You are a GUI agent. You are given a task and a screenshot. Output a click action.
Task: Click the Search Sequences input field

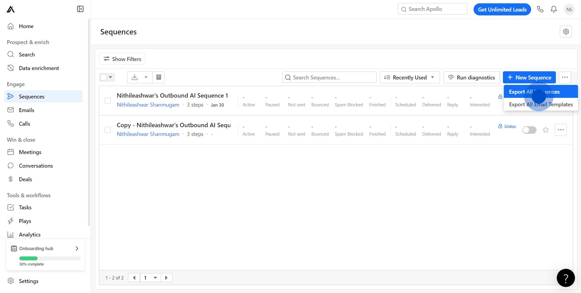click(x=330, y=77)
